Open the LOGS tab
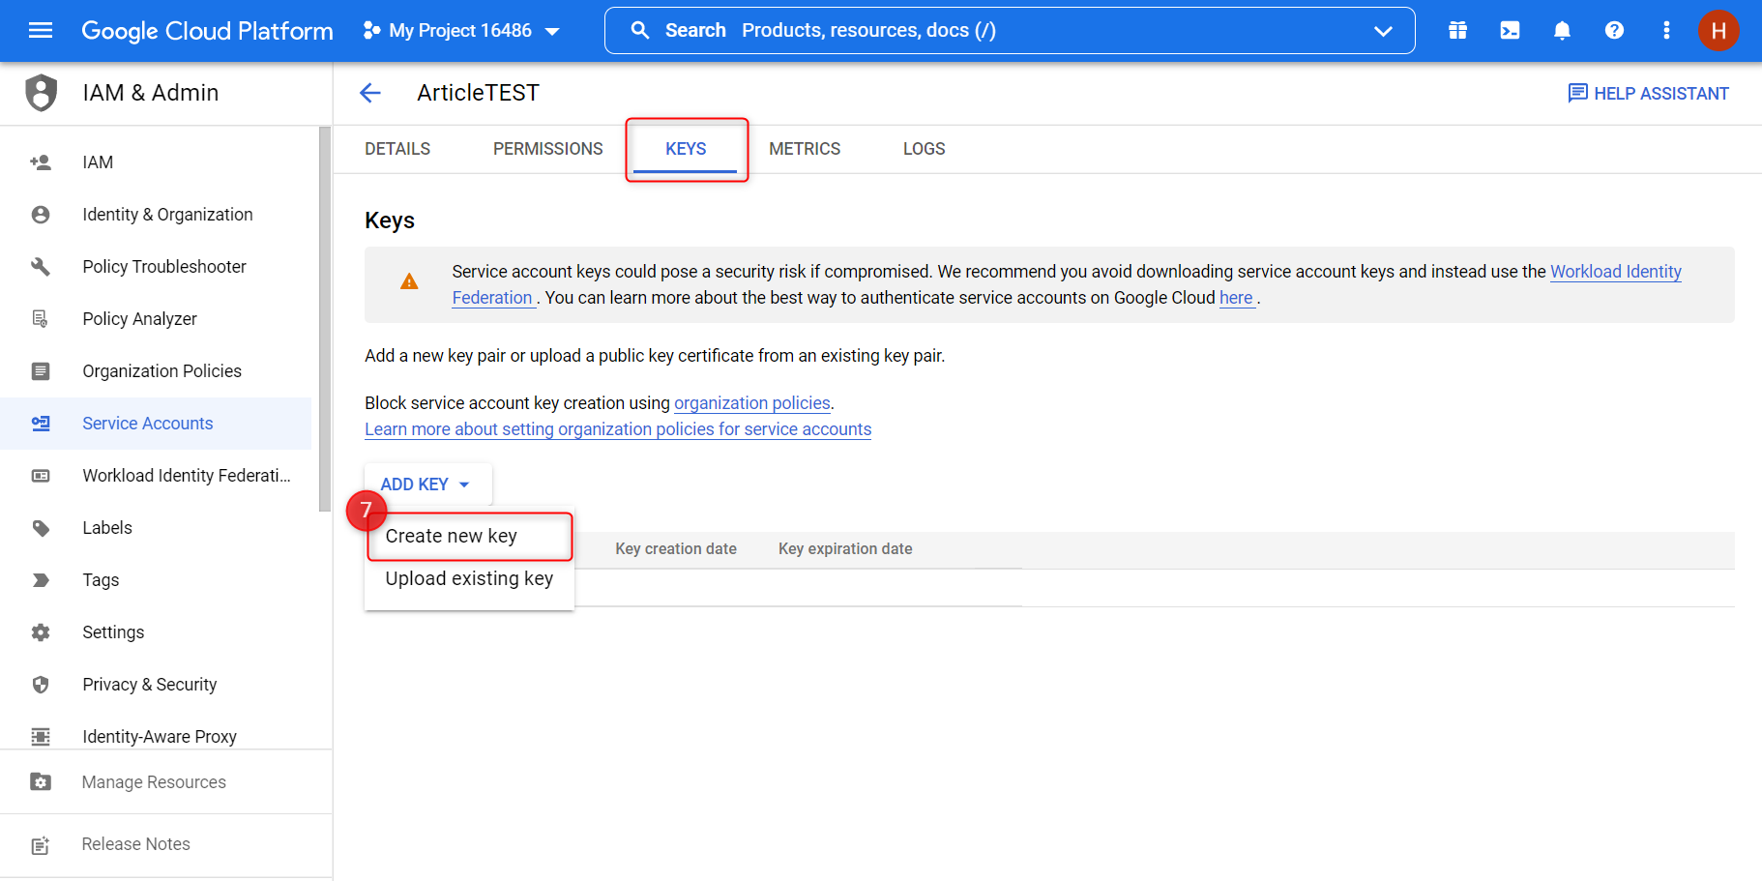 click(925, 149)
